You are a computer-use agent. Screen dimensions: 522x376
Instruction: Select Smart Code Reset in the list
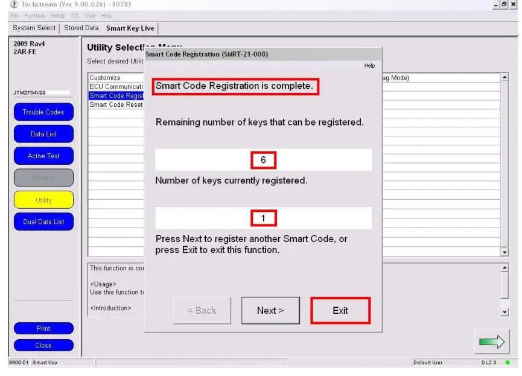point(116,104)
